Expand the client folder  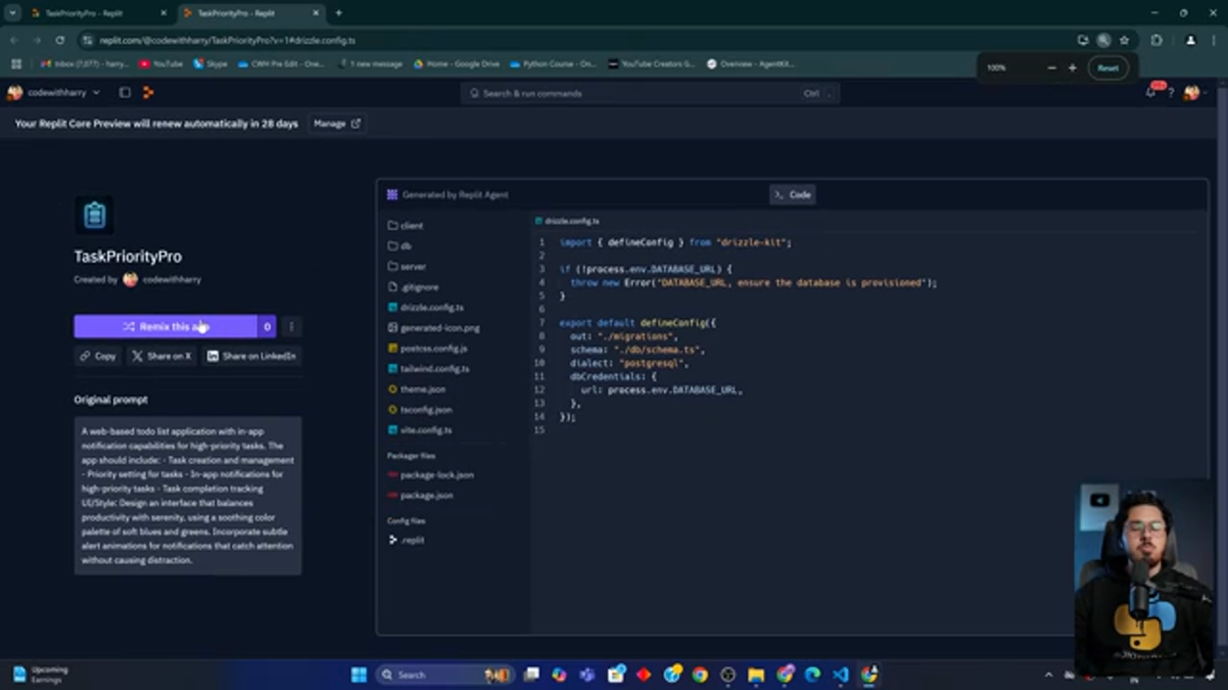click(405, 226)
